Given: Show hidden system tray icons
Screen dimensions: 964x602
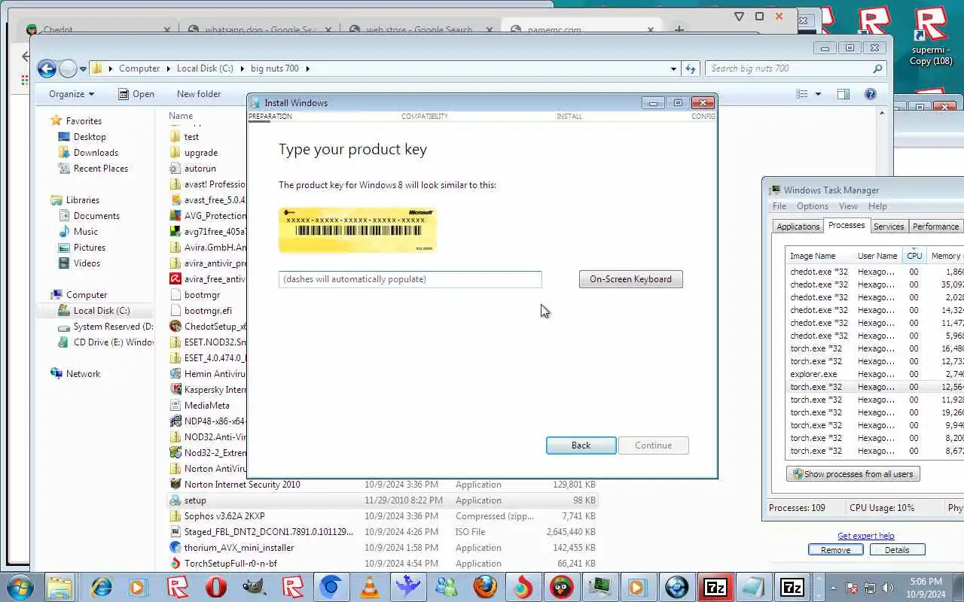Looking at the screenshot, I should pyautogui.click(x=833, y=588).
